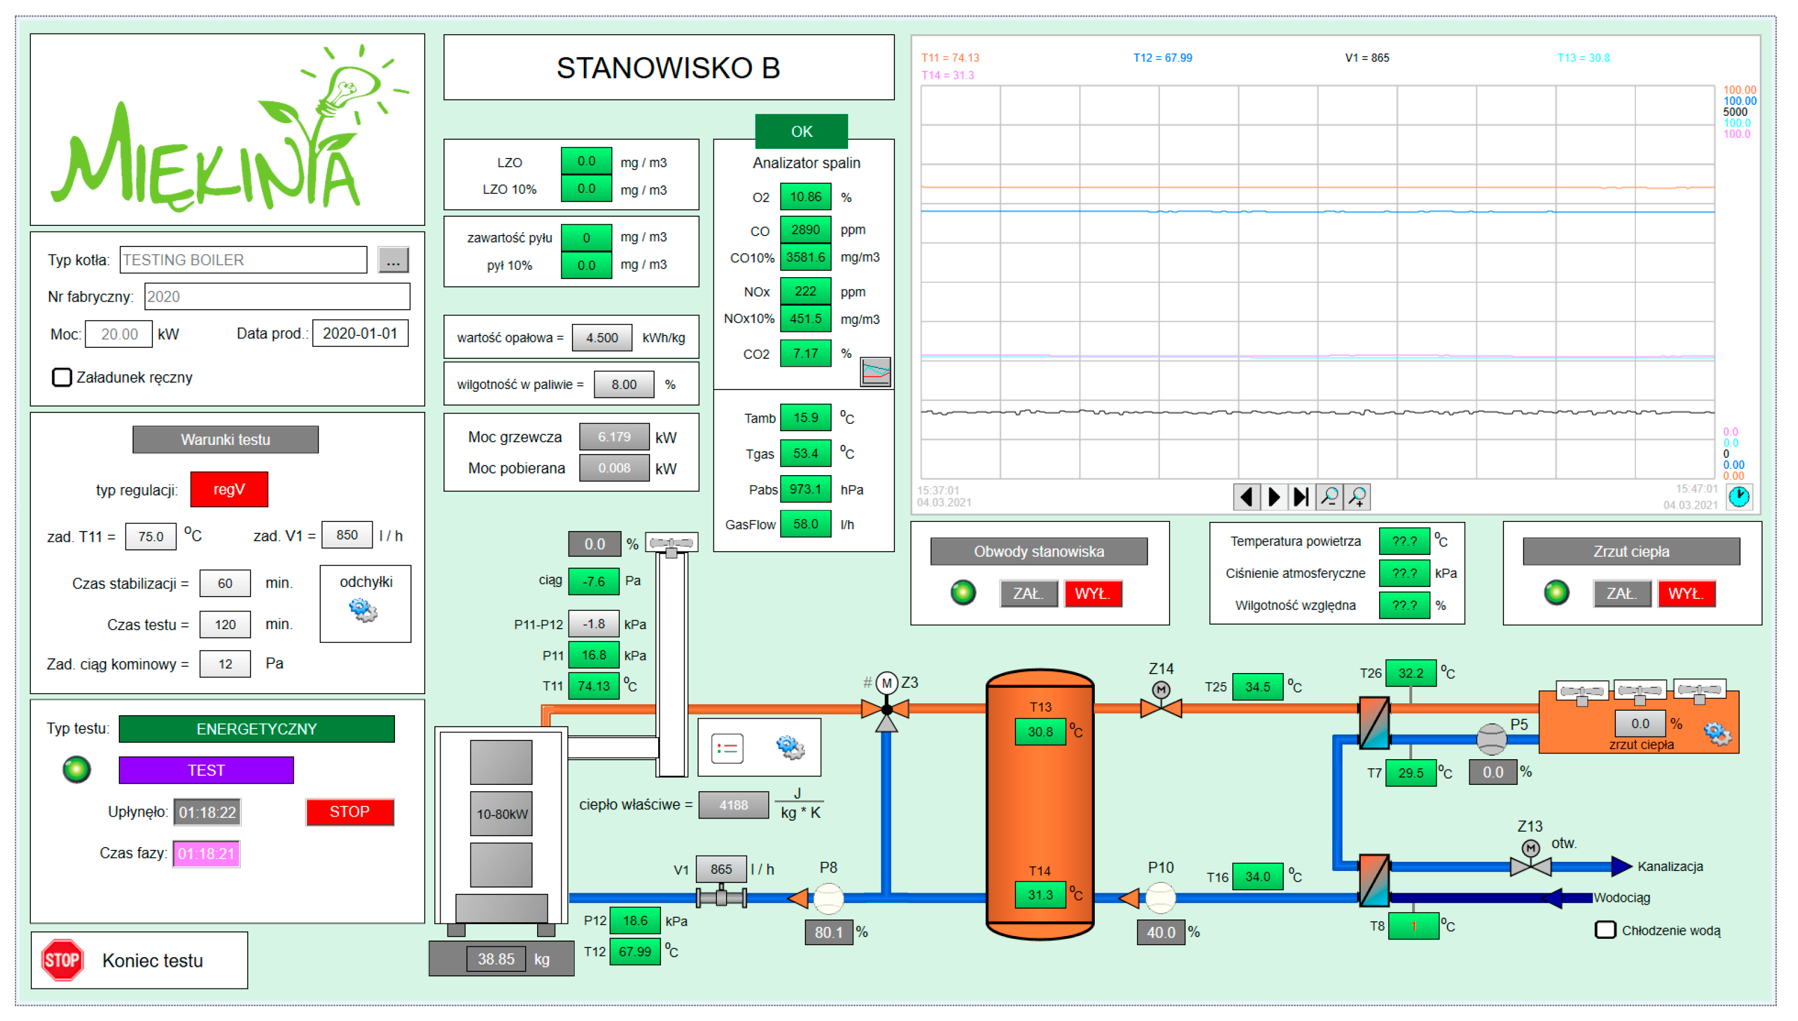Image resolution: width=1798 pixels, height=1021 pixels.
Task: Jump to the latest chart data
Action: (x=1301, y=497)
